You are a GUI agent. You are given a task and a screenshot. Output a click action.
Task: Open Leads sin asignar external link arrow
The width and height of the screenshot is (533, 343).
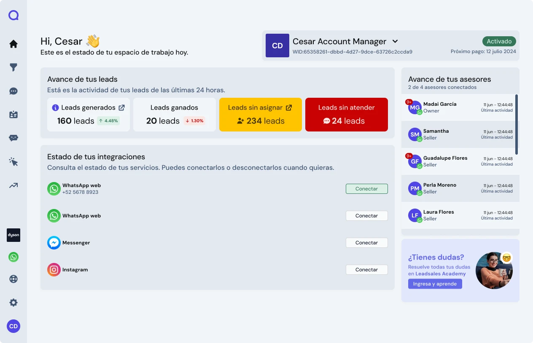pyautogui.click(x=289, y=107)
